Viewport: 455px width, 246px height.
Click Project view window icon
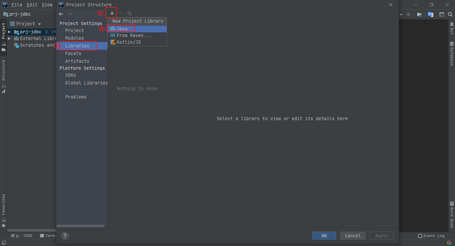(12, 24)
